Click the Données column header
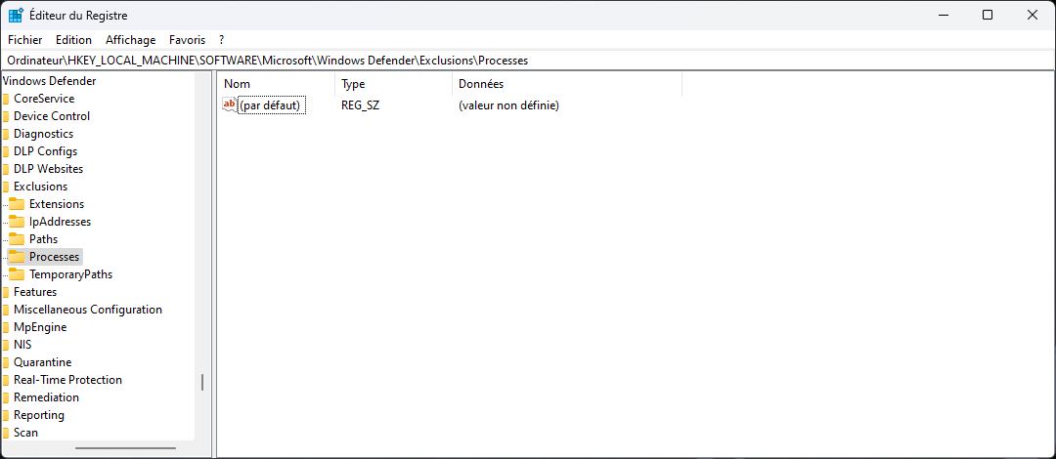This screenshot has width=1056, height=459. 567,84
